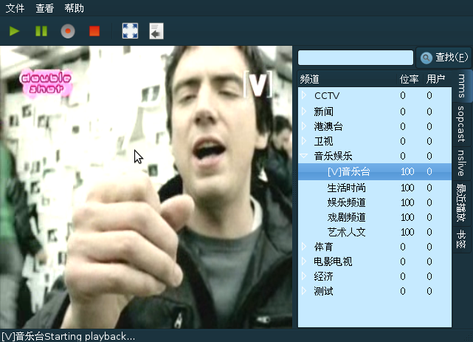This screenshot has width=473, height=342.
Task: Click the 音乐娱乐 group label
Action: pos(333,156)
